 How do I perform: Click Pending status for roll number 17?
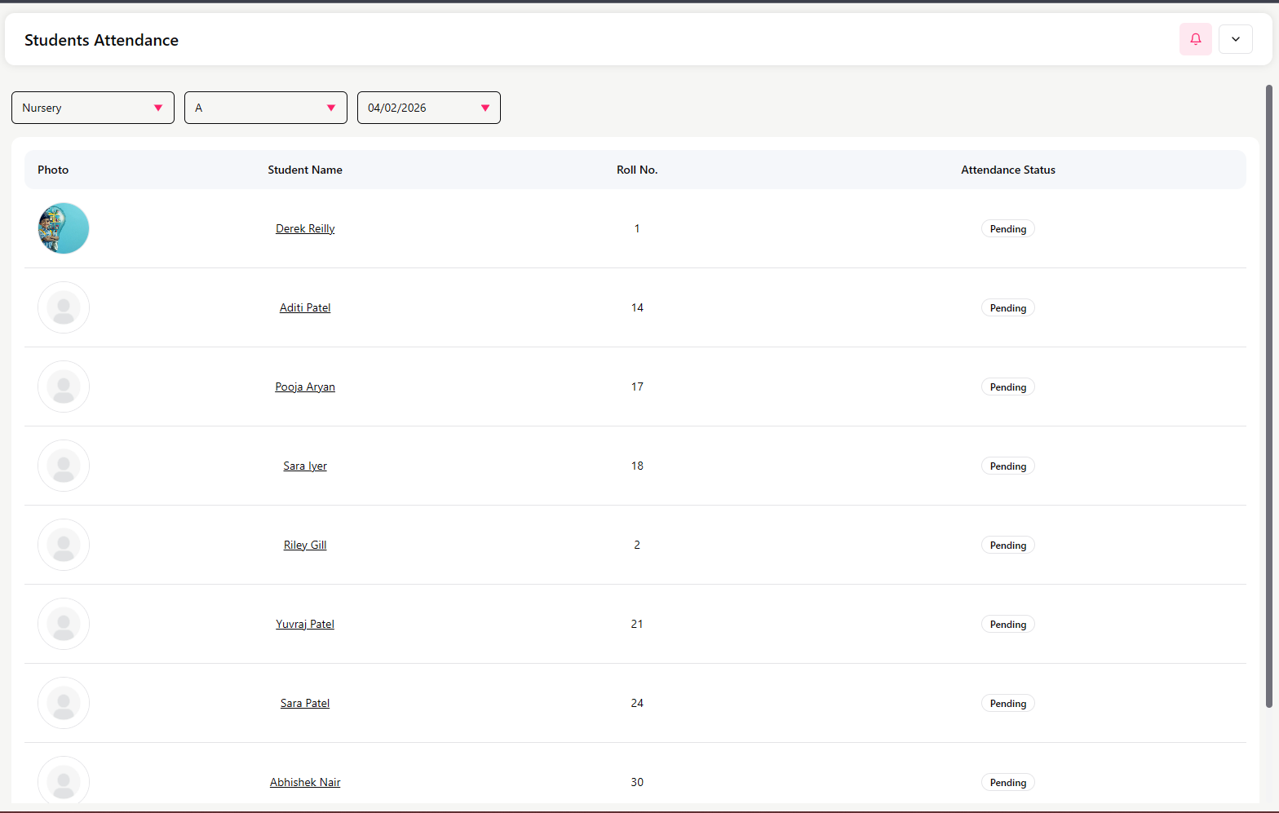pyautogui.click(x=1007, y=387)
